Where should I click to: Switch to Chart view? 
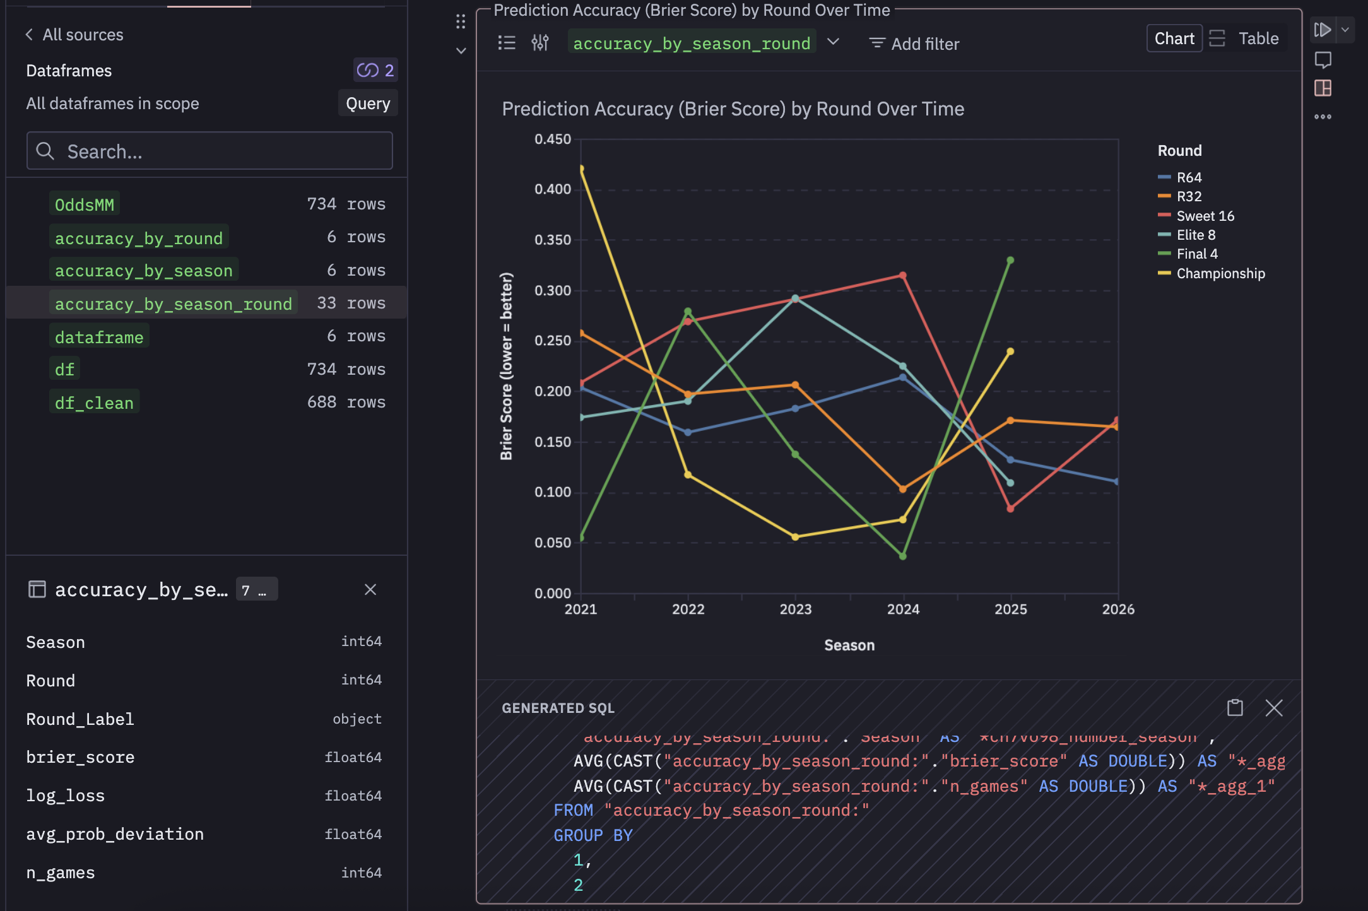(x=1174, y=38)
